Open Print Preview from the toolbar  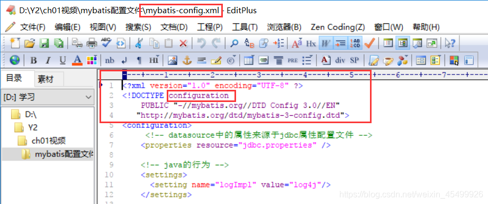coord(77,43)
